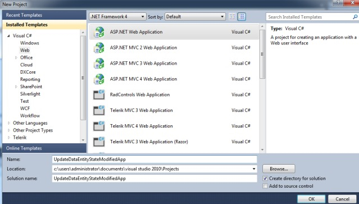359x204 pixels.
Task: Enable Add to source control checkbox
Action: click(265, 186)
